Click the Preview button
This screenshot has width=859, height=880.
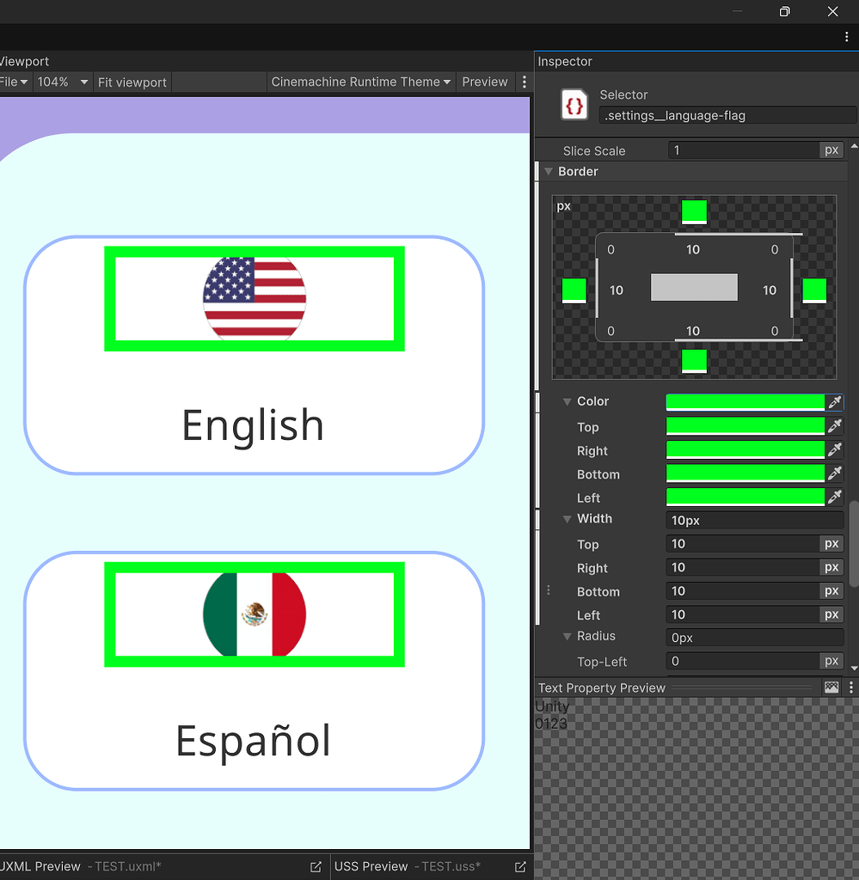[485, 82]
